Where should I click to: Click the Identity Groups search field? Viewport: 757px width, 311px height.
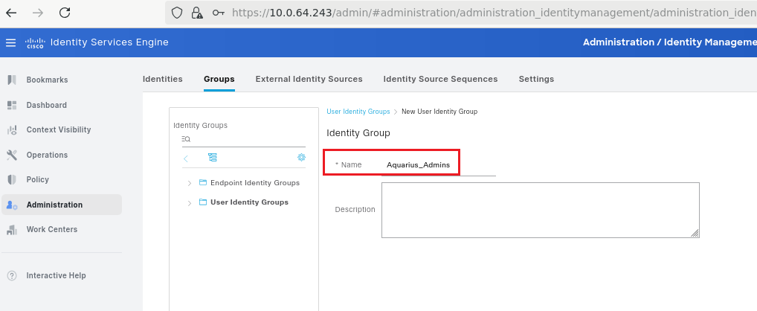[244, 139]
